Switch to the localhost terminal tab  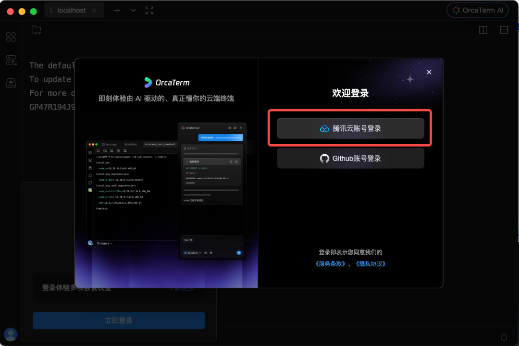click(72, 10)
